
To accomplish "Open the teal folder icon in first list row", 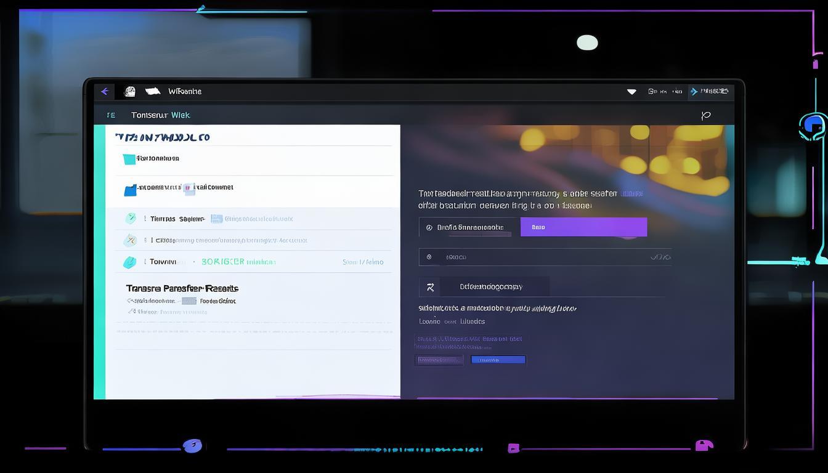I will tap(129, 159).
